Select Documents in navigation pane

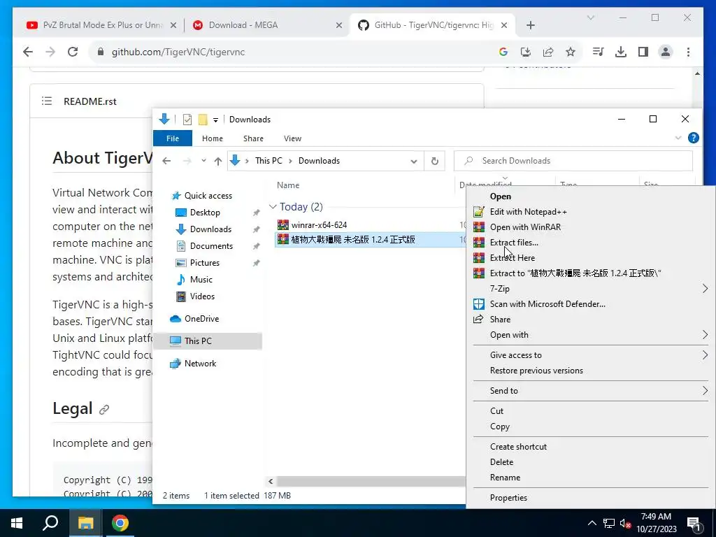(x=211, y=246)
